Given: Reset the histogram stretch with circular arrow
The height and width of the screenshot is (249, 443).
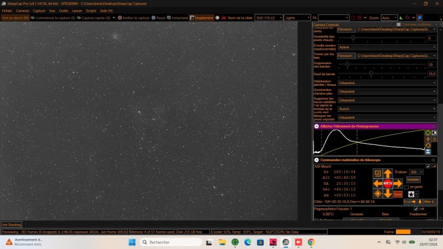Looking at the screenshot, I should click(x=428, y=146).
